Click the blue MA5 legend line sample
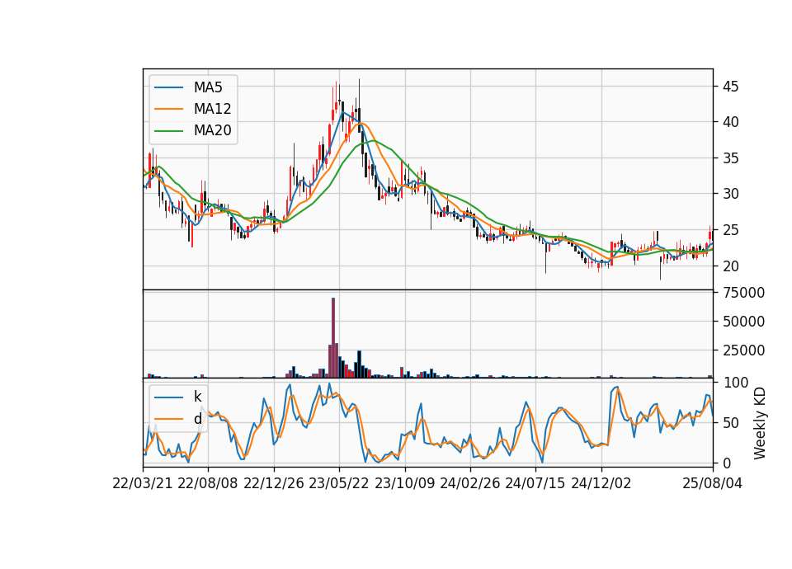Screen dimensions: 792x569 168,87
